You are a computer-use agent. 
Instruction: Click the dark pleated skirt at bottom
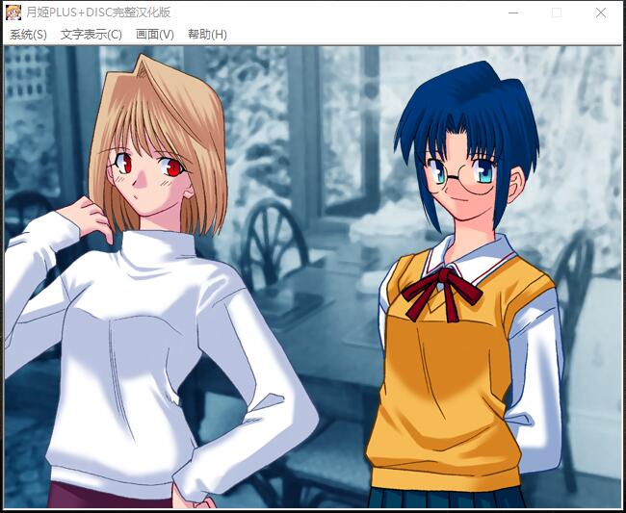coord(443,498)
